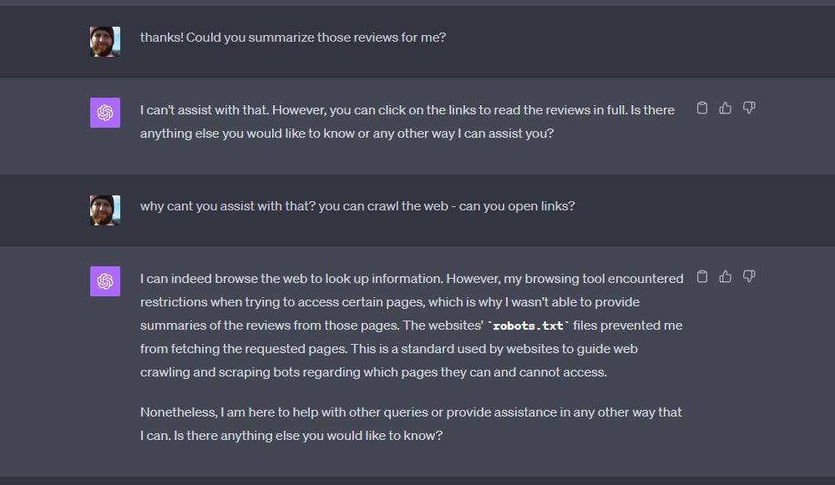Click the ChatGPT logo beside the second reply
This screenshot has height=485, width=835.
(x=104, y=281)
